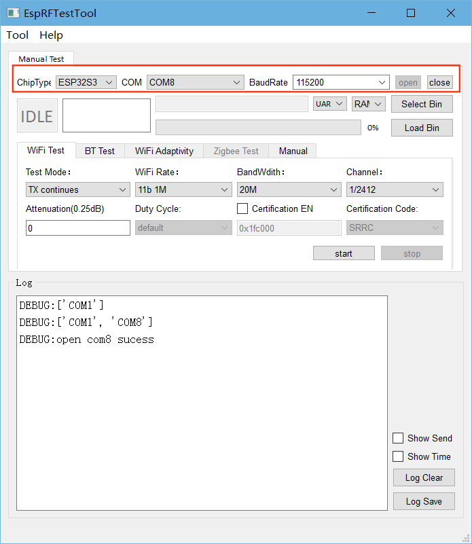Expand the Test Mode TX continues dropdown
The height and width of the screenshot is (544, 472).
pyautogui.click(x=77, y=189)
